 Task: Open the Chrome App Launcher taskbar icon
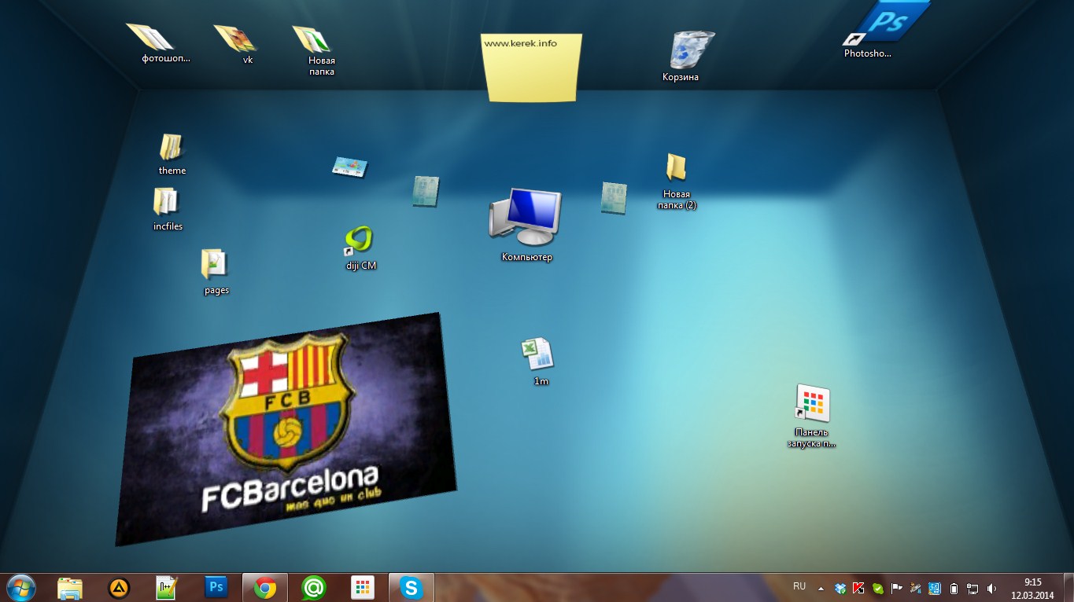coord(362,588)
